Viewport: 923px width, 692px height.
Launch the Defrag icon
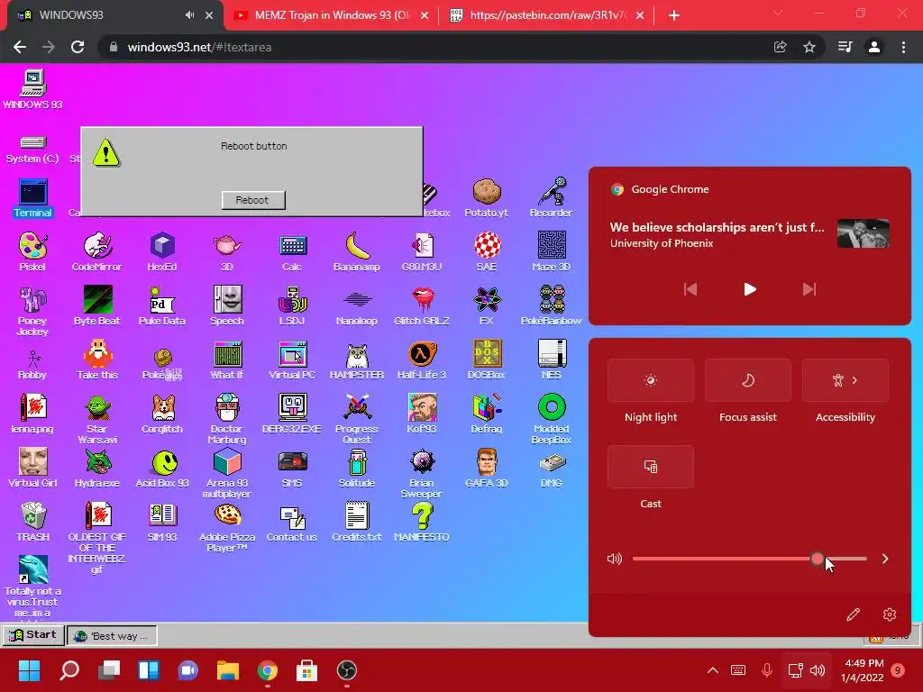[487, 414]
